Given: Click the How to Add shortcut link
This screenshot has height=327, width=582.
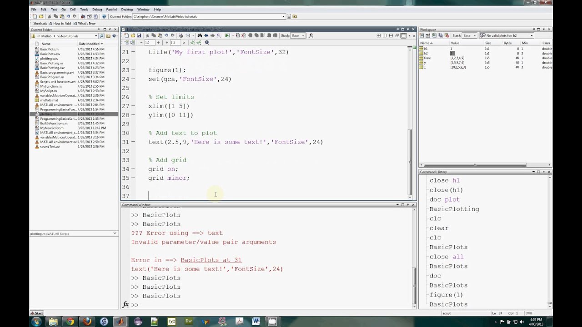Looking at the screenshot, I should [60, 24].
